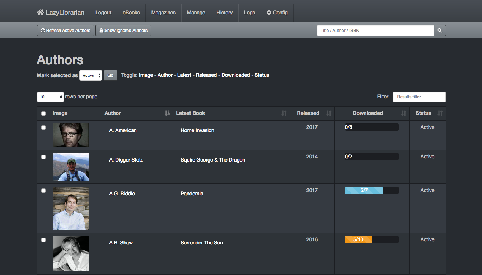This screenshot has width=482, height=275.
Task: Click the LazyLibrarian home icon
Action: (x=40, y=13)
